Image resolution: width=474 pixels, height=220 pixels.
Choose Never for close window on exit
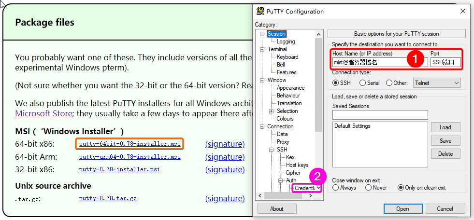click(369, 188)
